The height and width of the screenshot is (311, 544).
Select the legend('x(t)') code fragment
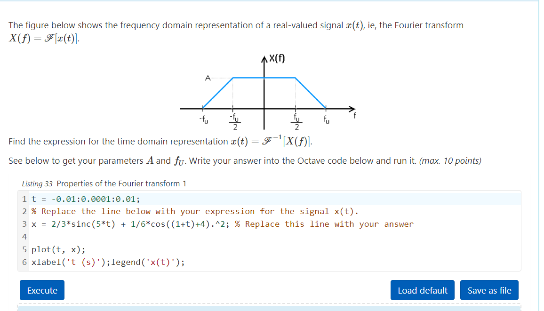149,262
